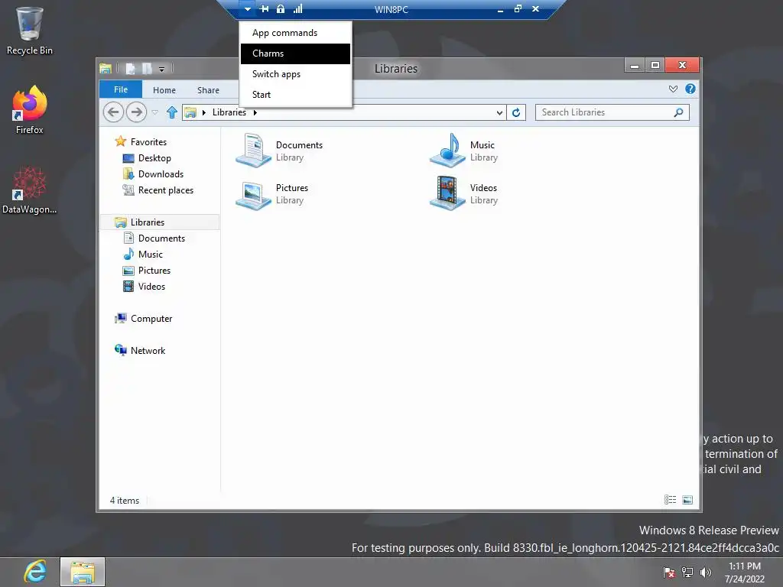Select Recent places under Favorites

click(x=158, y=190)
